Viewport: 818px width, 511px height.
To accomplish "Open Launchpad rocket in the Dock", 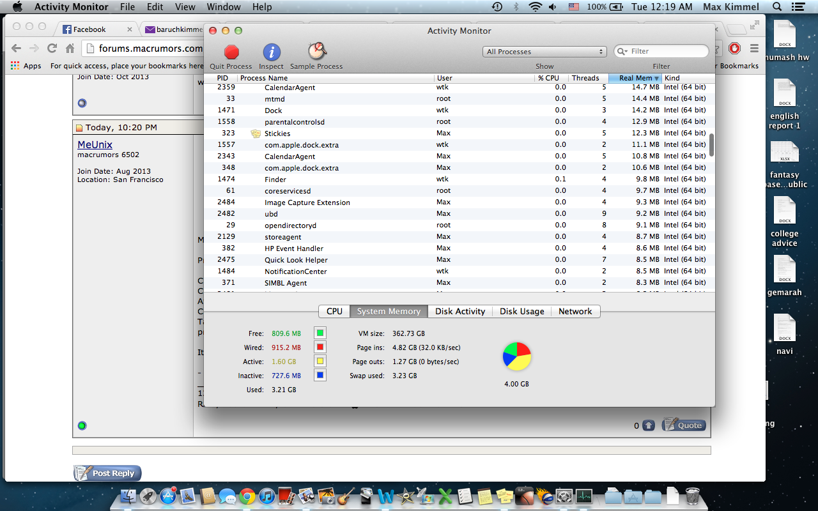I will 148,496.
